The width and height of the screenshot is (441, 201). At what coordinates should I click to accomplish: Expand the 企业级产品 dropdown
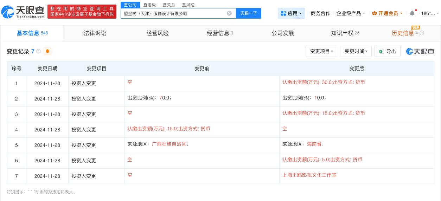pos(351,13)
